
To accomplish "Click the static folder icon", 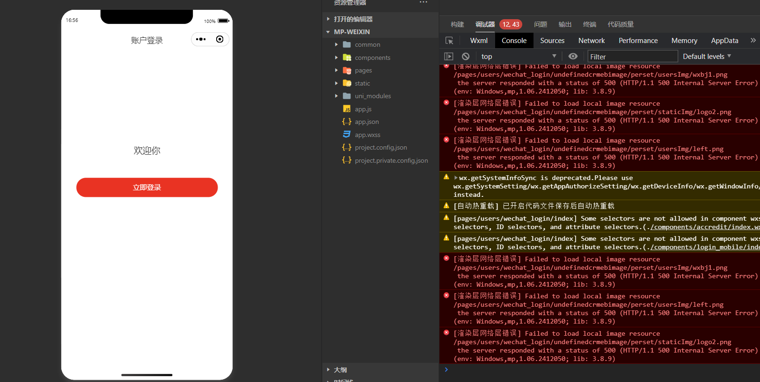I will (x=347, y=83).
